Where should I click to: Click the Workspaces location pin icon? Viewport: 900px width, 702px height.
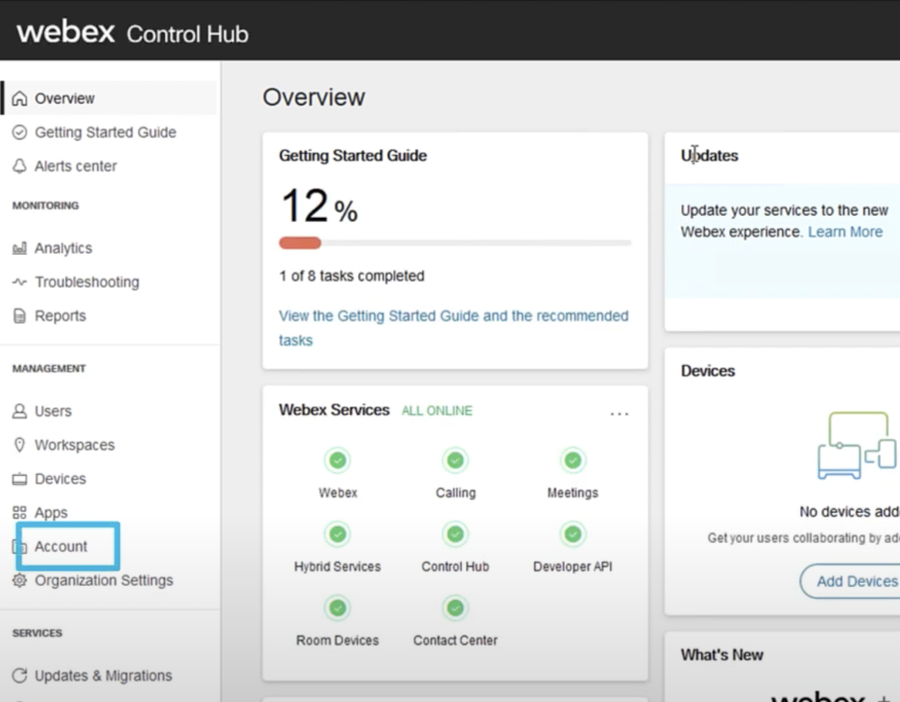[x=19, y=445]
